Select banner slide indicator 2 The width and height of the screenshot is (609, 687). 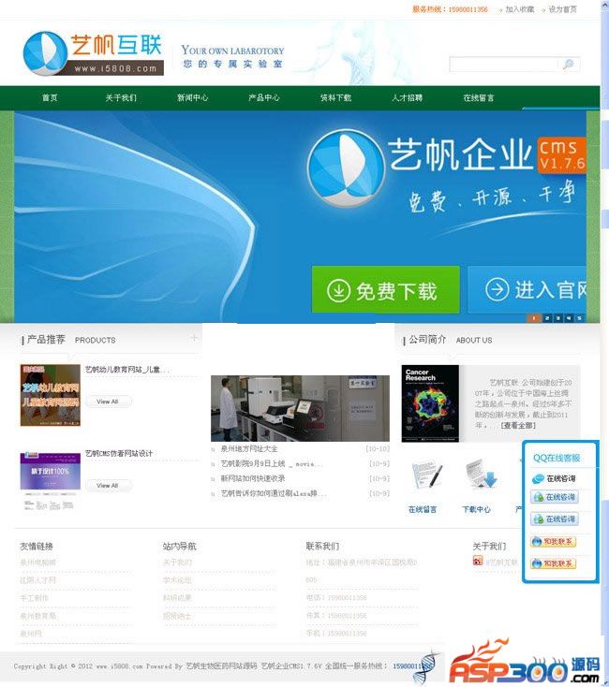(x=547, y=318)
